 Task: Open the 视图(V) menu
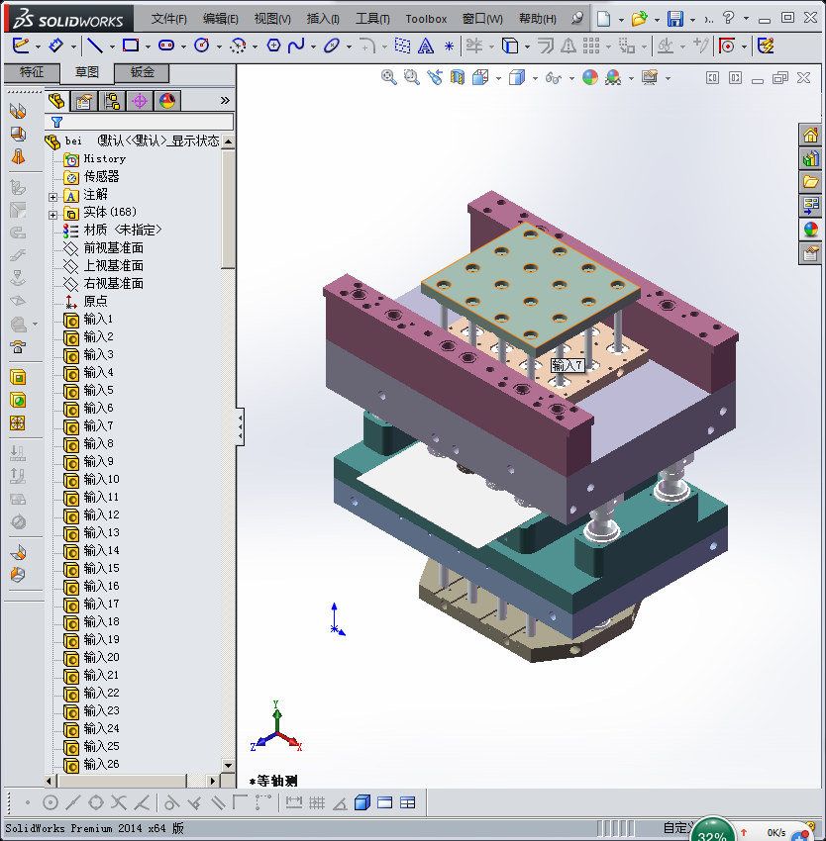click(x=272, y=19)
